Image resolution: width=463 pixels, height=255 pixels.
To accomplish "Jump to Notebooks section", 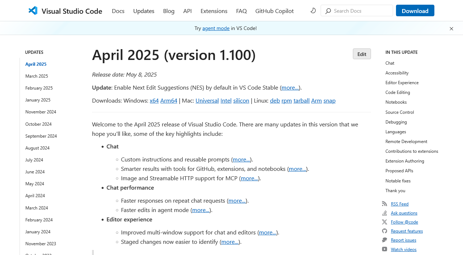I will [396, 102].
